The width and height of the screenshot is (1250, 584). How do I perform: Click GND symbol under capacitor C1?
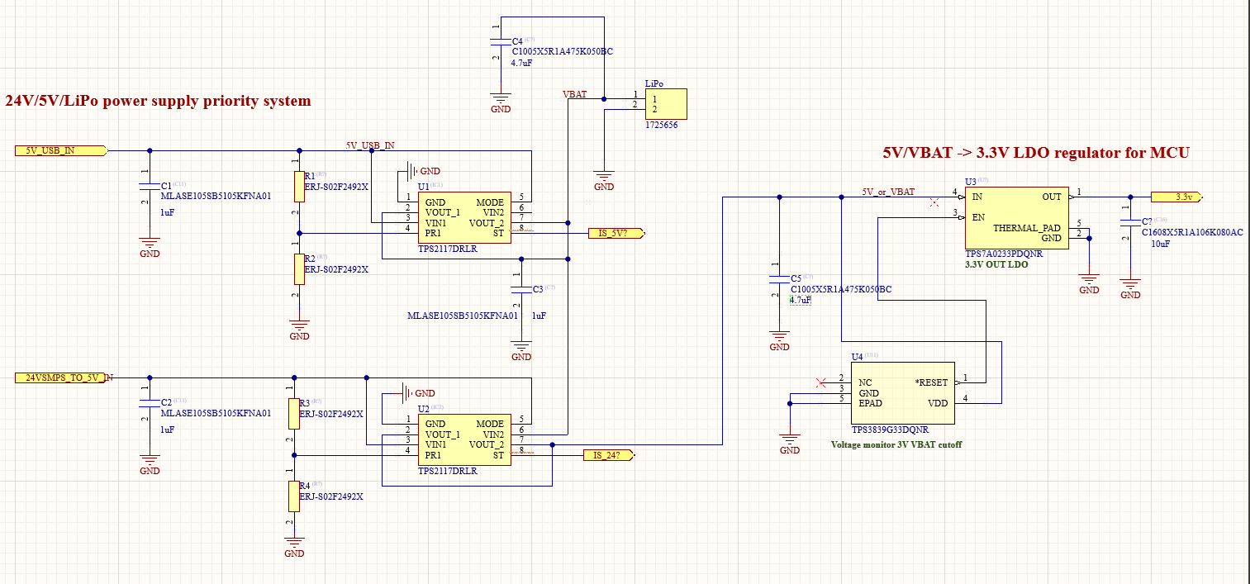tap(150, 246)
